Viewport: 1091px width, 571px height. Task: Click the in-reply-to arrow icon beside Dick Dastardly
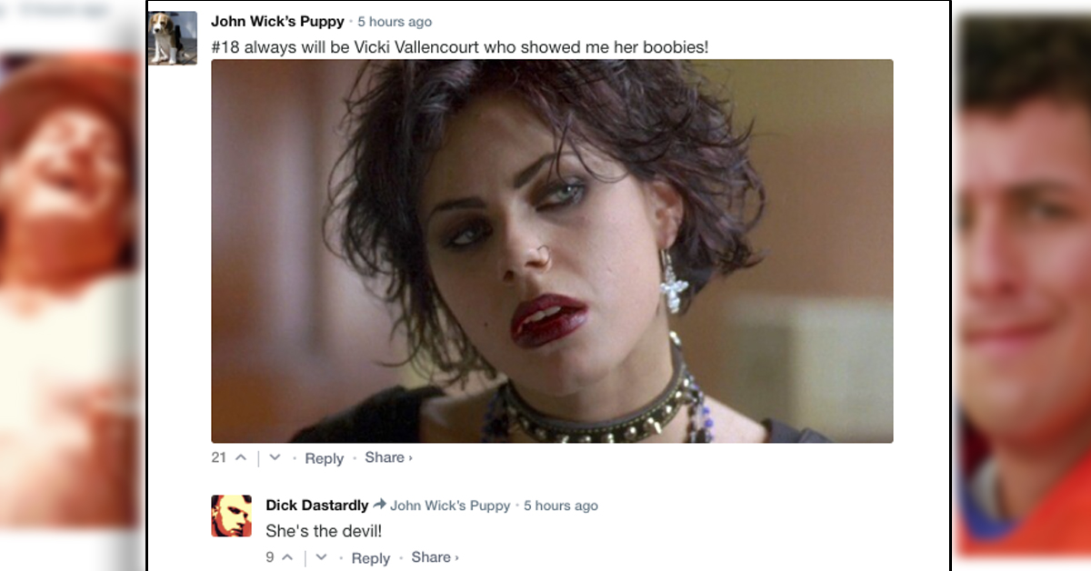coord(380,505)
